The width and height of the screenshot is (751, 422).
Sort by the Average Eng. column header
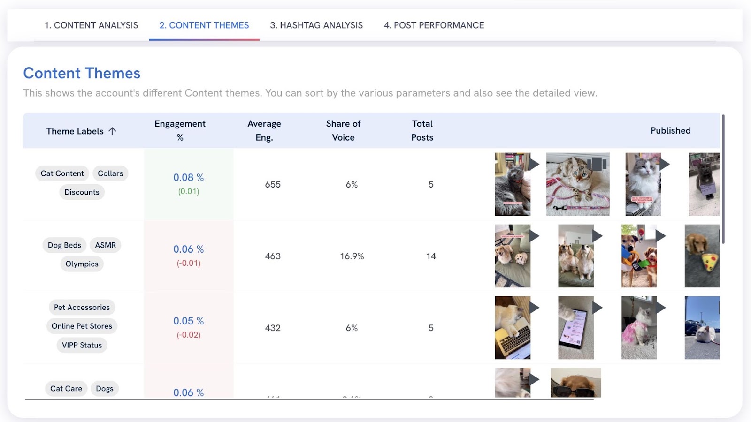[264, 130]
